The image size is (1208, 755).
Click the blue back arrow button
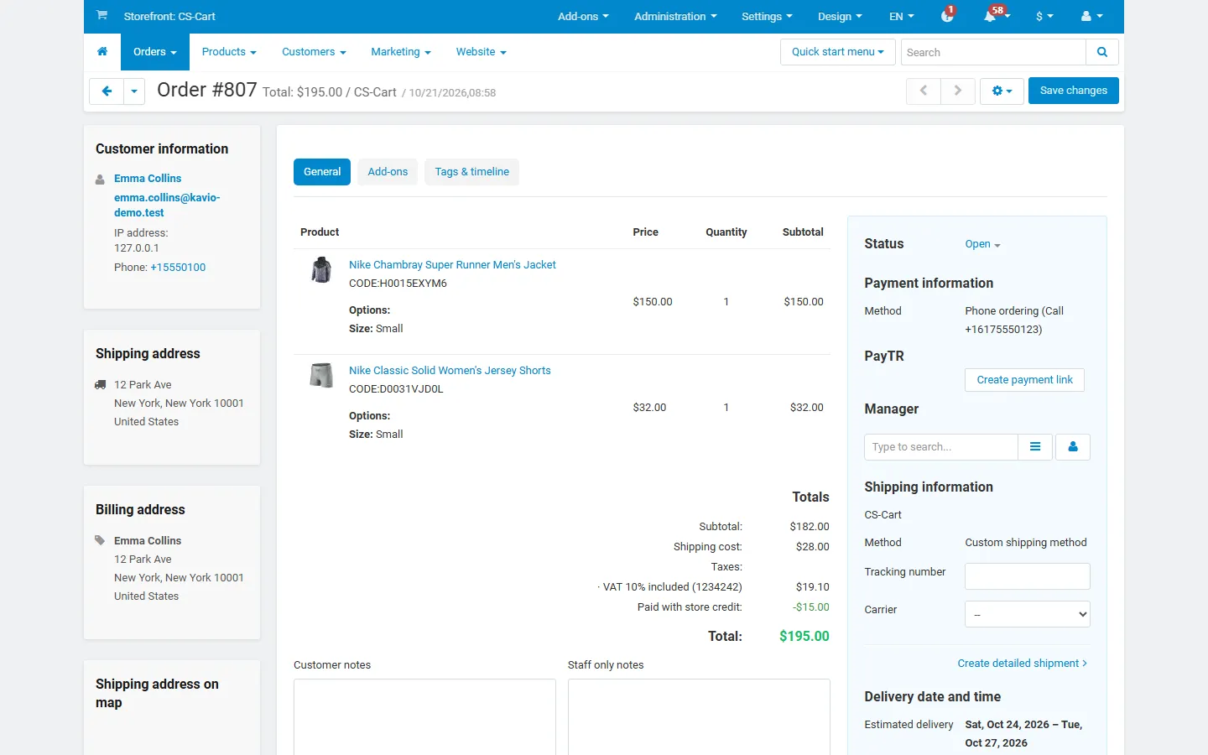coord(107,91)
